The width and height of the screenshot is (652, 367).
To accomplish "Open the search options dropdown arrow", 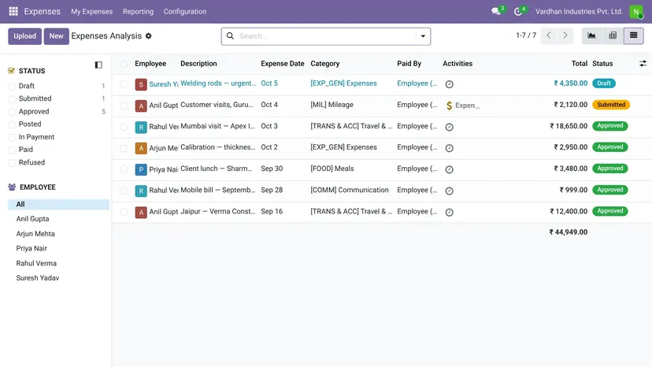I will [423, 36].
